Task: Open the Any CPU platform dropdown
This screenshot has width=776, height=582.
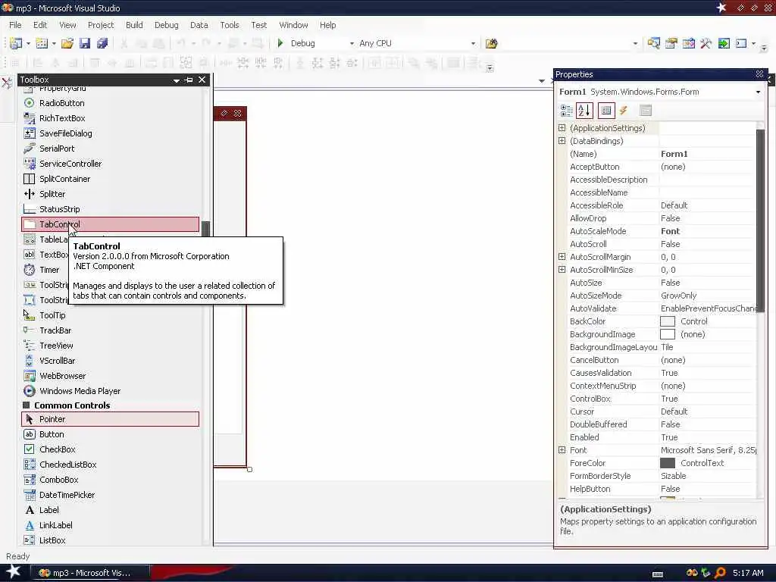Action: 473,43
